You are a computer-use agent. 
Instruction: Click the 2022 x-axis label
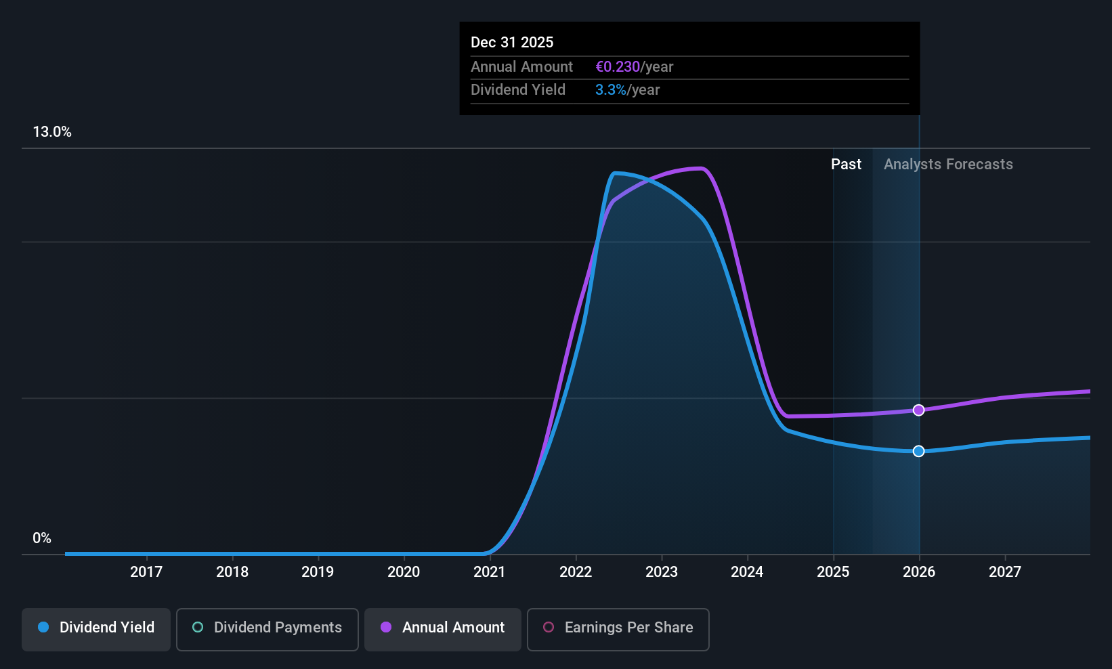(576, 571)
